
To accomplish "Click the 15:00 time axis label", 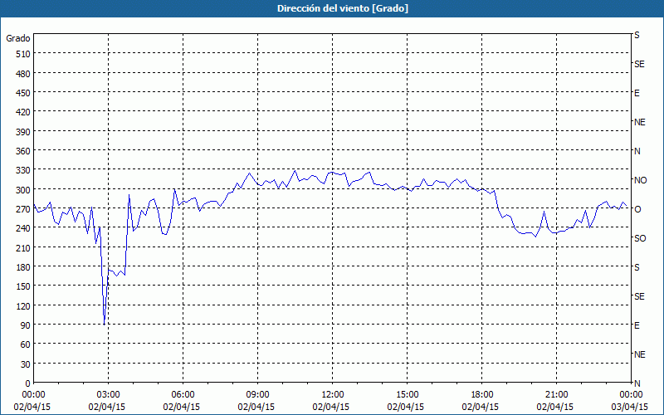I will click(x=407, y=395).
